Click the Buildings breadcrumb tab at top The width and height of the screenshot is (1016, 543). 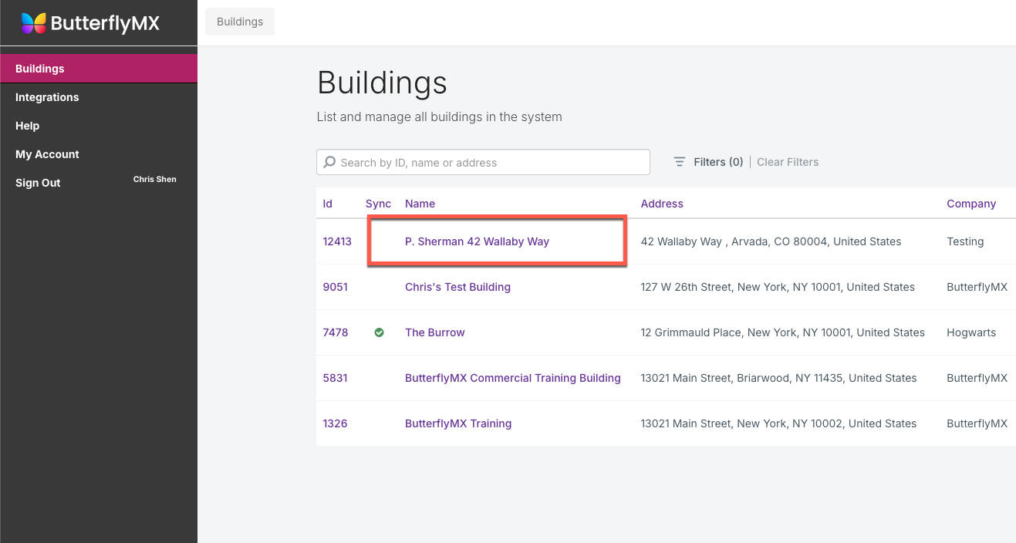[240, 22]
